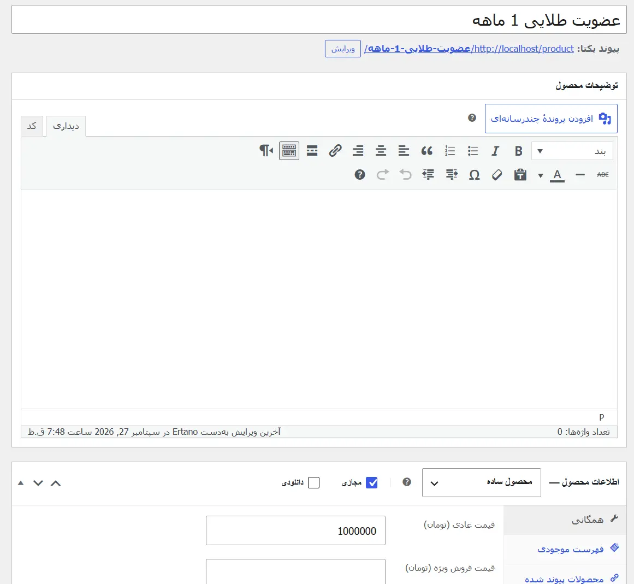Align text center in editor

pyautogui.click(x=381, y=151)
